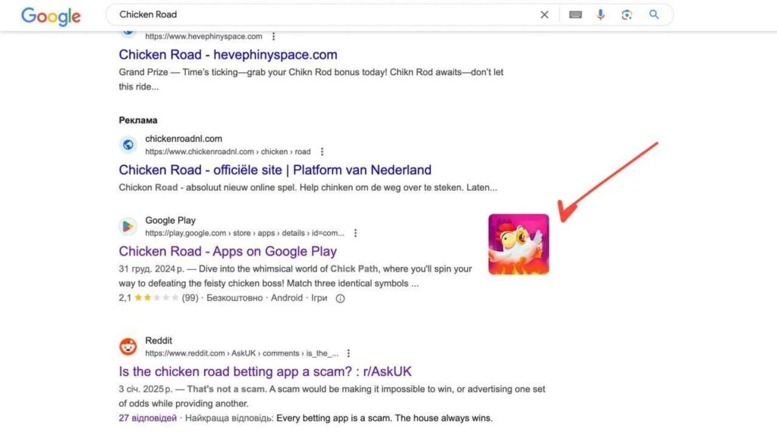Image resolution: width=777 pixels, height=445 pixels.
Task: Click the Google logo
Action: (x=51, y=16)
